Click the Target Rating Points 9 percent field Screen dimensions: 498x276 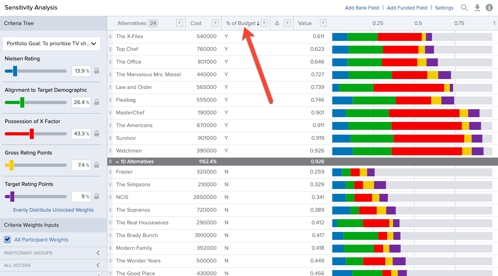(x=81, y=197)
